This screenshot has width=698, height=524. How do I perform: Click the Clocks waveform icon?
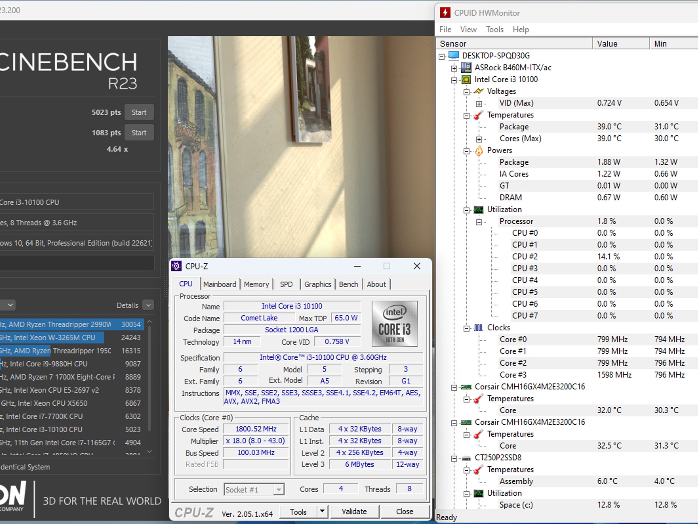tap(479, 327)
